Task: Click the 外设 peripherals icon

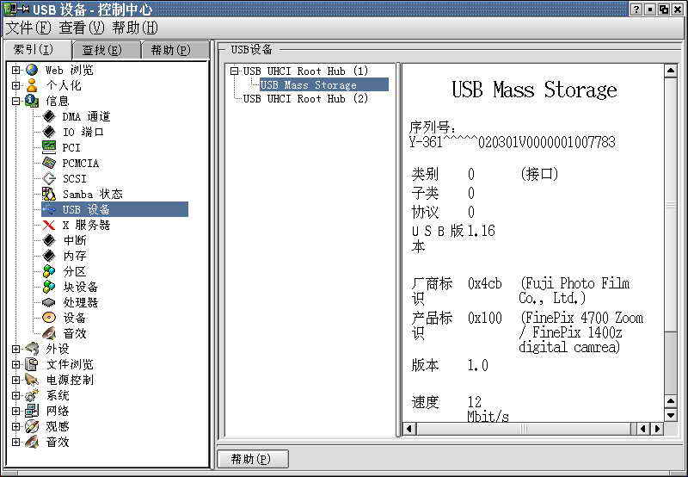Action: [x=32, y=349]
